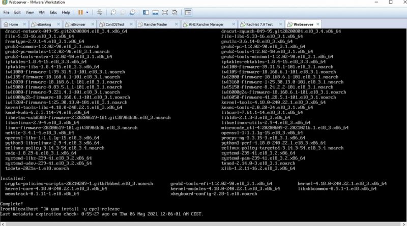Screen dimensions: 407x226
Task: Open the View menu
Action: point(30,12)
